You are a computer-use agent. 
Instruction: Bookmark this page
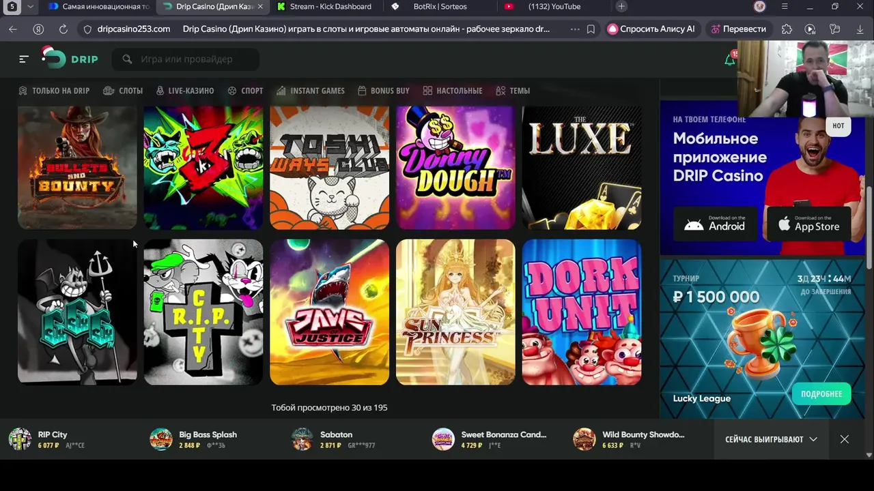[591, 29]
